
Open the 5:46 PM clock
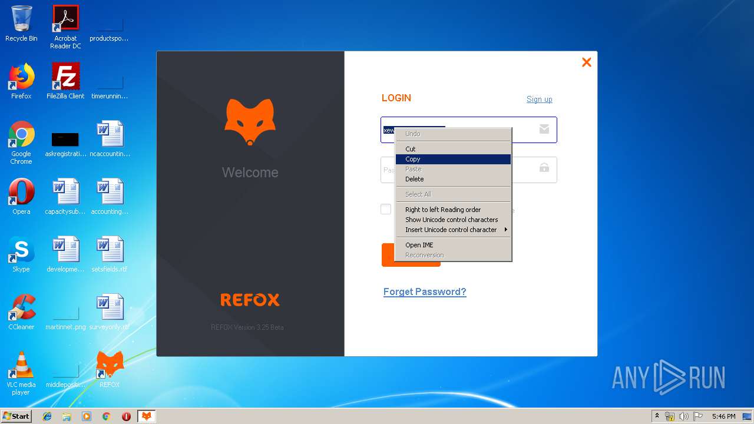point(723,416)
